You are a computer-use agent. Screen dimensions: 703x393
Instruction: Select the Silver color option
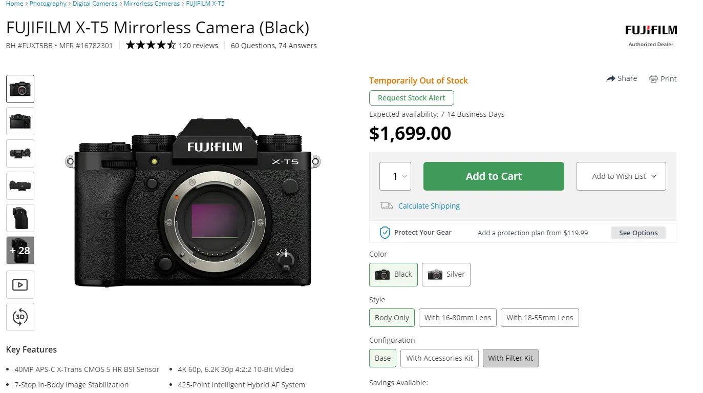[x=446, y=274]
